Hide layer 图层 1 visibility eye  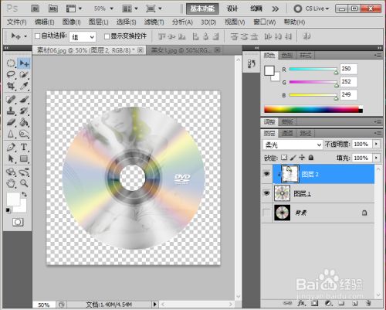(267, 193)
